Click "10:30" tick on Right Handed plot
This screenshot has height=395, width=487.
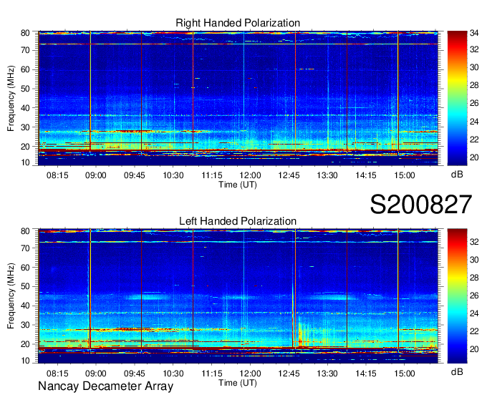tap(173, 175)
